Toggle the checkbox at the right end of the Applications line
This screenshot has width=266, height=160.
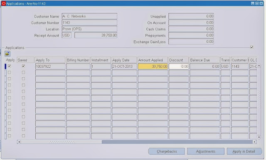tap(252, 47)
